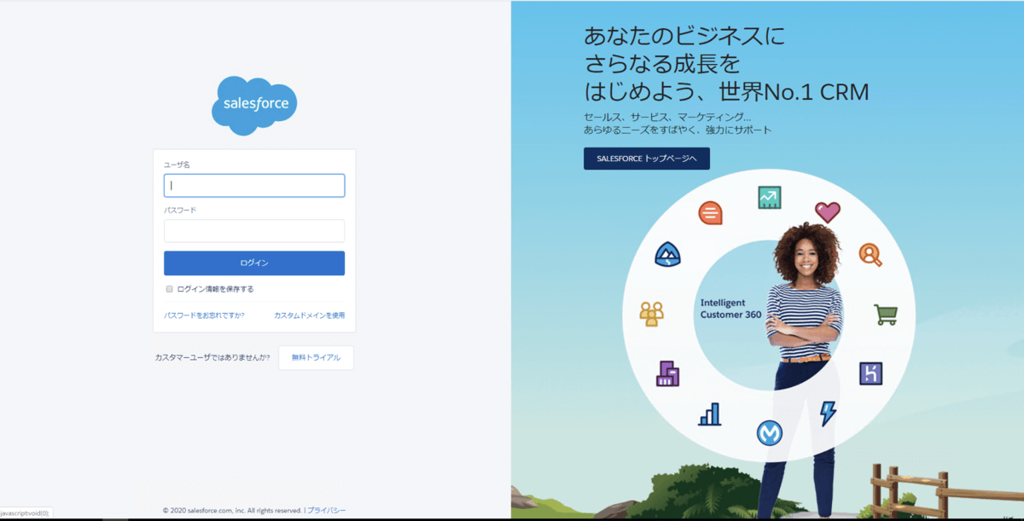Click the orange person search icon
This screenshot has width=1024, height=521.
(870, 254)
